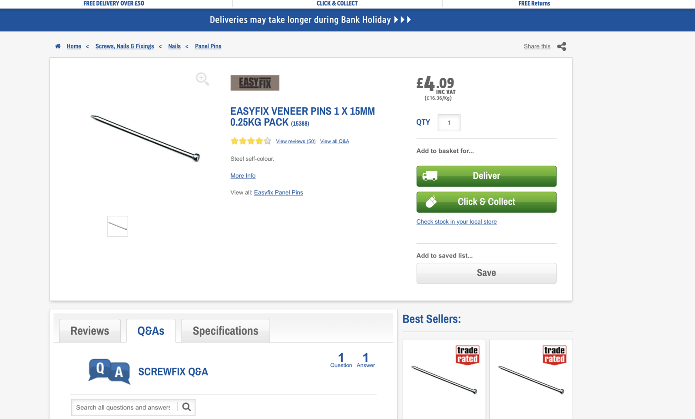Image resolution: width=695 pixels, height=419 pixels.
Task: Go to Panel Pins breadcrumb link
Action: click(x=208, y=46)
